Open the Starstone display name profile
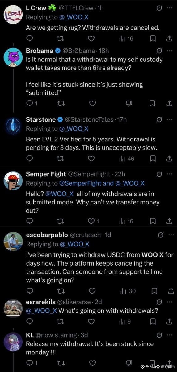Image resolution: width=177 pixels, height=372 pixels. point(41,119)
